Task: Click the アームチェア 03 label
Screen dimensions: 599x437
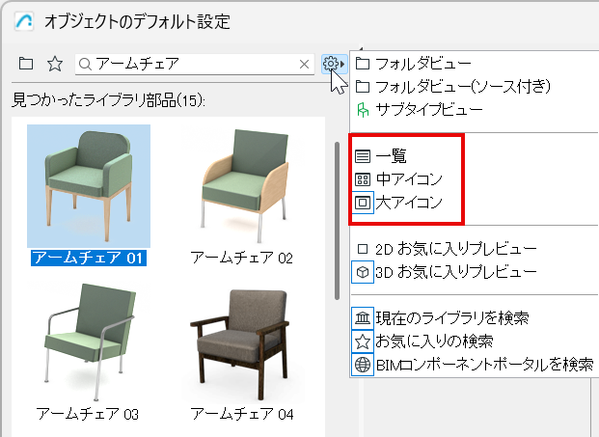Action: (88, 414)
